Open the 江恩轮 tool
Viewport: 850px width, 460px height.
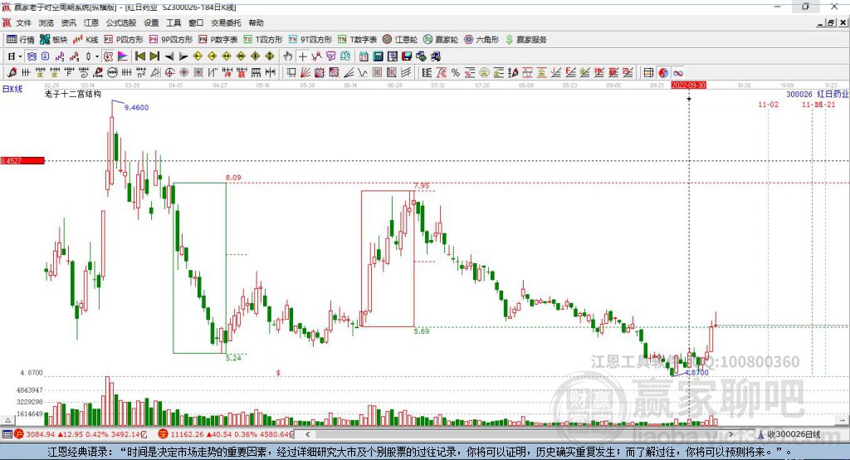[400, 40]
